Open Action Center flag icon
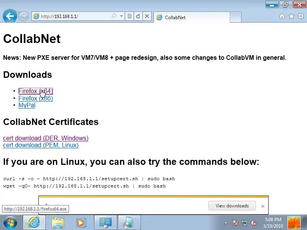Viewport: 307px width, 230px height. click(x=235, y=223)
